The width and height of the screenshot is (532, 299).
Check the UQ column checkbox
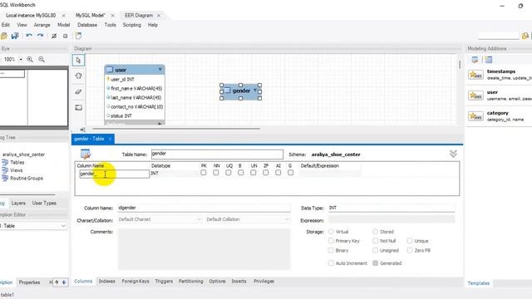pyautogui.click(x=229, y=173)
